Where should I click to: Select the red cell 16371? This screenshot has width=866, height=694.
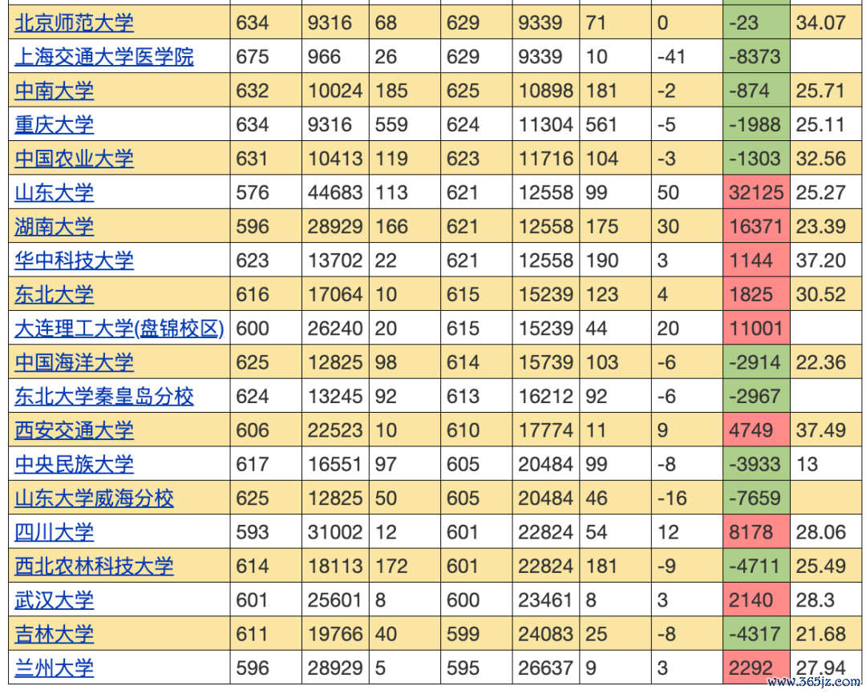[756, 226]
